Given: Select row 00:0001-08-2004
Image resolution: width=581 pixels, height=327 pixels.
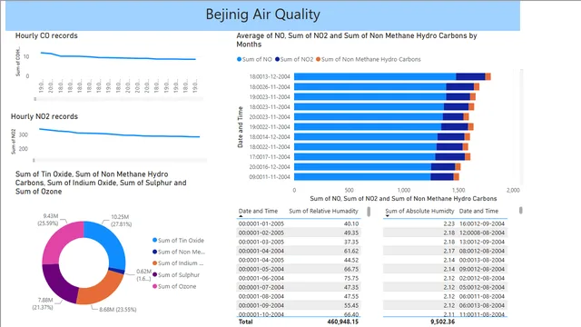Looking at the screenshot, I should [x=299, y=296].
